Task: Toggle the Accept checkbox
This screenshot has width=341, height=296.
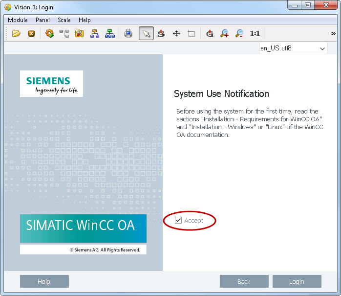Action: click(178, 221)
